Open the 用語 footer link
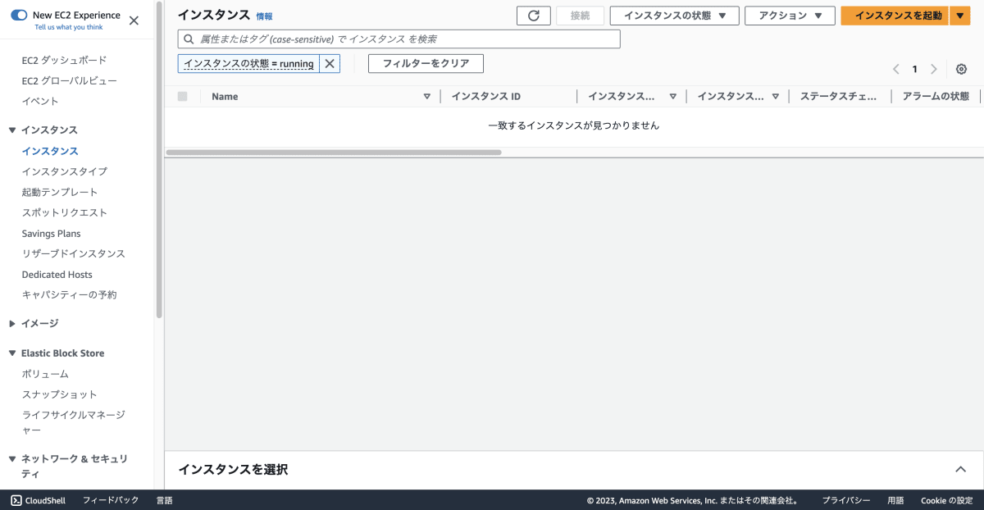984x510 pixels. (895, 500)
